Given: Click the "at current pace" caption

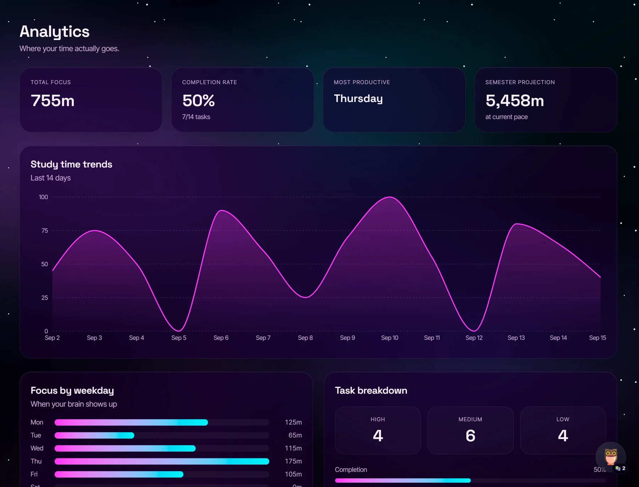Looking at the screenshot, I should (x=506, y=117).
